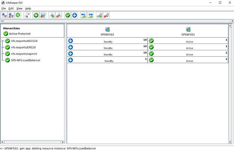Open the Edit menu
Image resolution: width=234 pixels, height=150 pixels.
11,9
